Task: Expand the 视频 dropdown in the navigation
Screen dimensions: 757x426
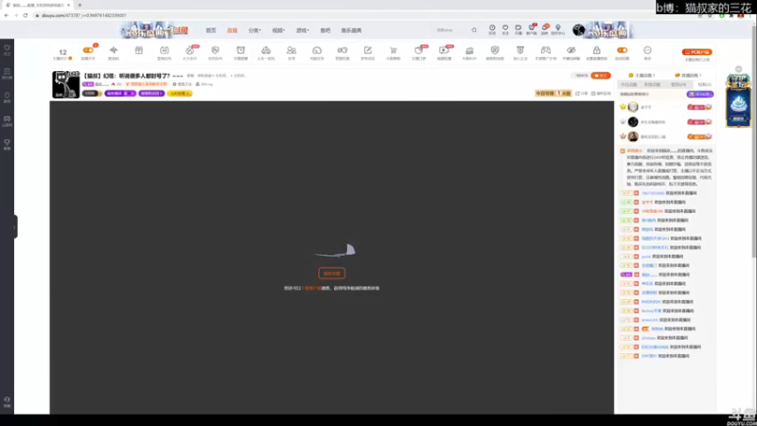Action: click(x=278, y=30)
